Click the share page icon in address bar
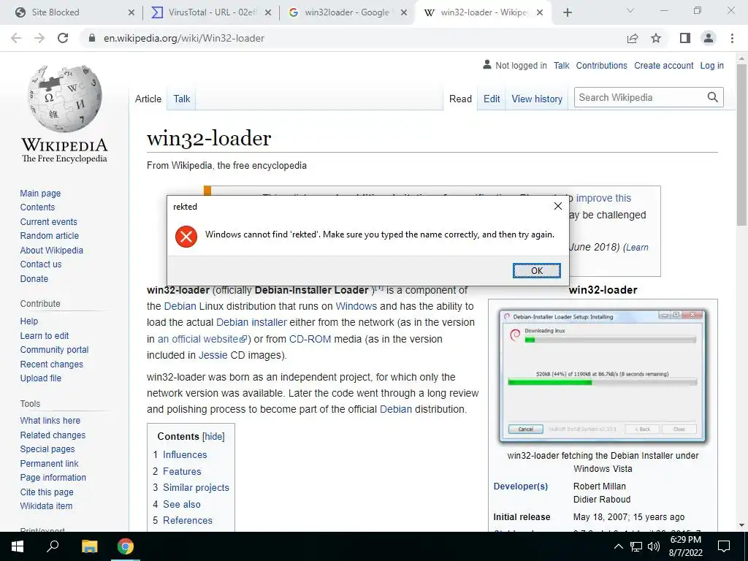Viewport: 748px width, 561px height. point(633,38)
